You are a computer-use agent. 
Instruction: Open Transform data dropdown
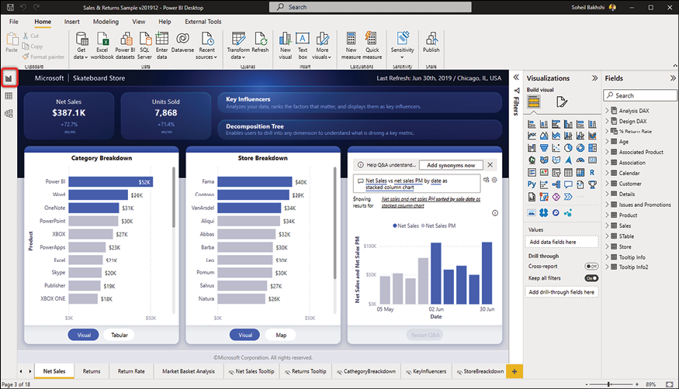coord(238,53)
